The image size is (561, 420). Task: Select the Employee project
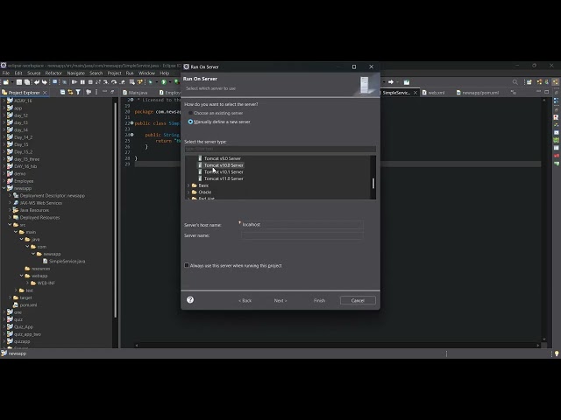[24, 181]
